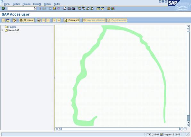This screenshot has height=137, width=191.
Task: Open the command field history dropdown
Action: (x=35, y=9)
